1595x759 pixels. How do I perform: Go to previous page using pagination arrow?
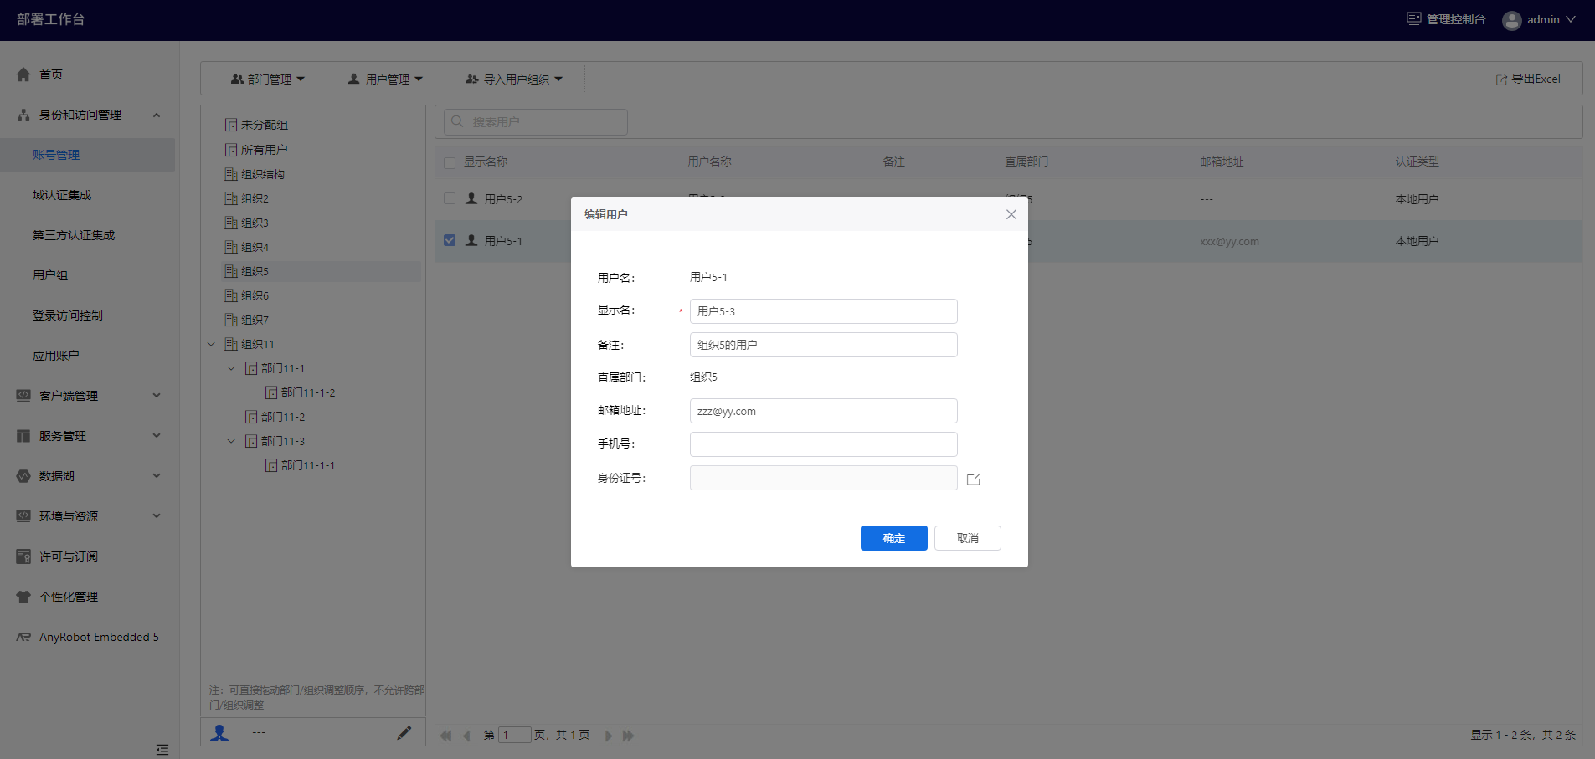click(x=466, y=736)
